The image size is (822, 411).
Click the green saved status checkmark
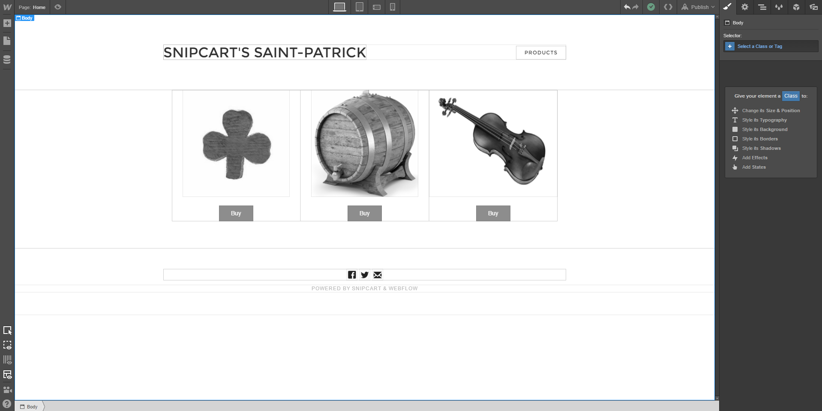click(x=651, y=7)
